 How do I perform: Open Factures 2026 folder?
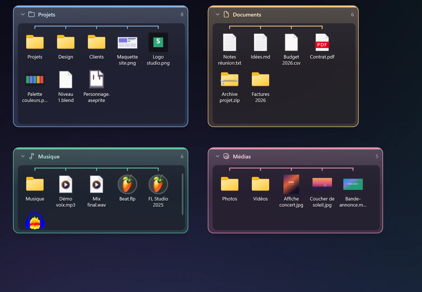pos(261,79)
